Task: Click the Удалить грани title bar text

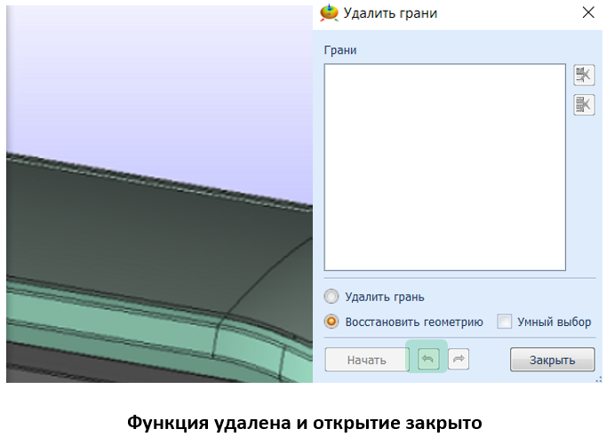Action: [x=390, y=13]
